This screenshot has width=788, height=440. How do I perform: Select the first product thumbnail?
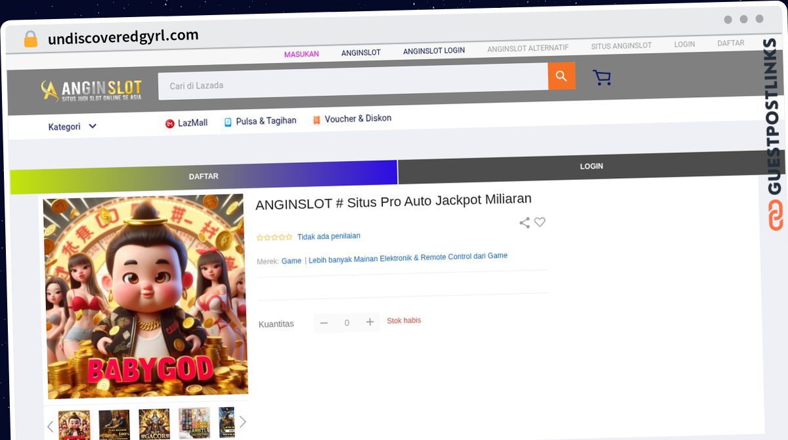(x=74, y=426)
